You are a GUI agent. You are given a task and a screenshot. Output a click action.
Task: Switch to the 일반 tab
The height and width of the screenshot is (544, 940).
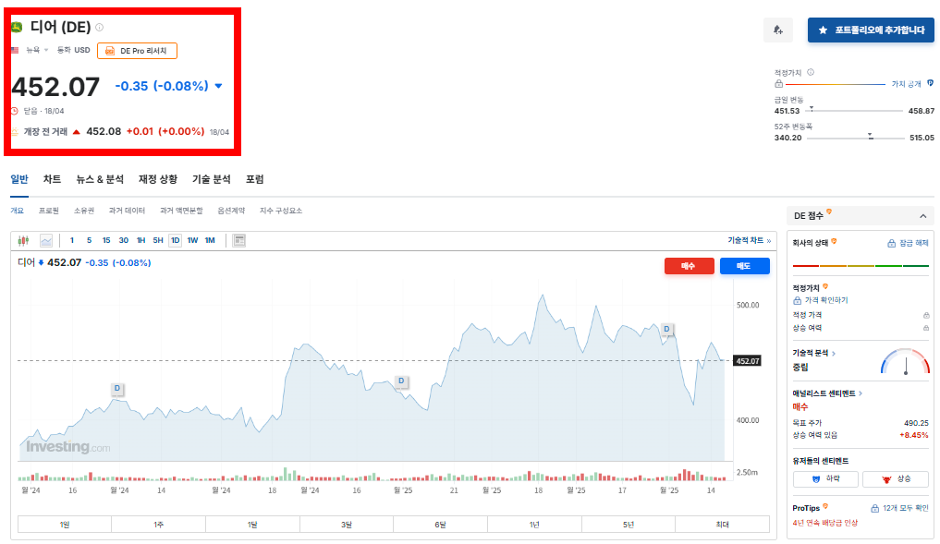point(19,179)
